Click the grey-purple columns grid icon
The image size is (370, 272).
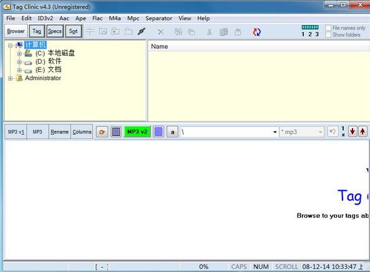tap(116, 132)
